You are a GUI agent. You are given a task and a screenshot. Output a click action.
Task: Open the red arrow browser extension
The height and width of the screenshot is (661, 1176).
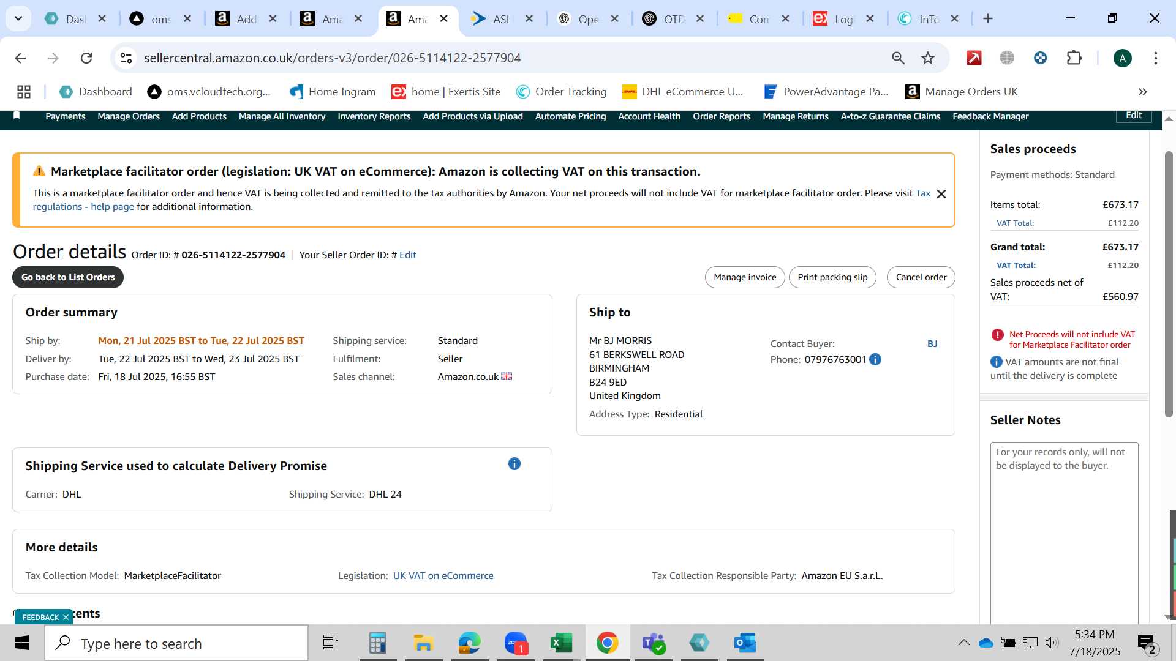[x=974, y=58]
